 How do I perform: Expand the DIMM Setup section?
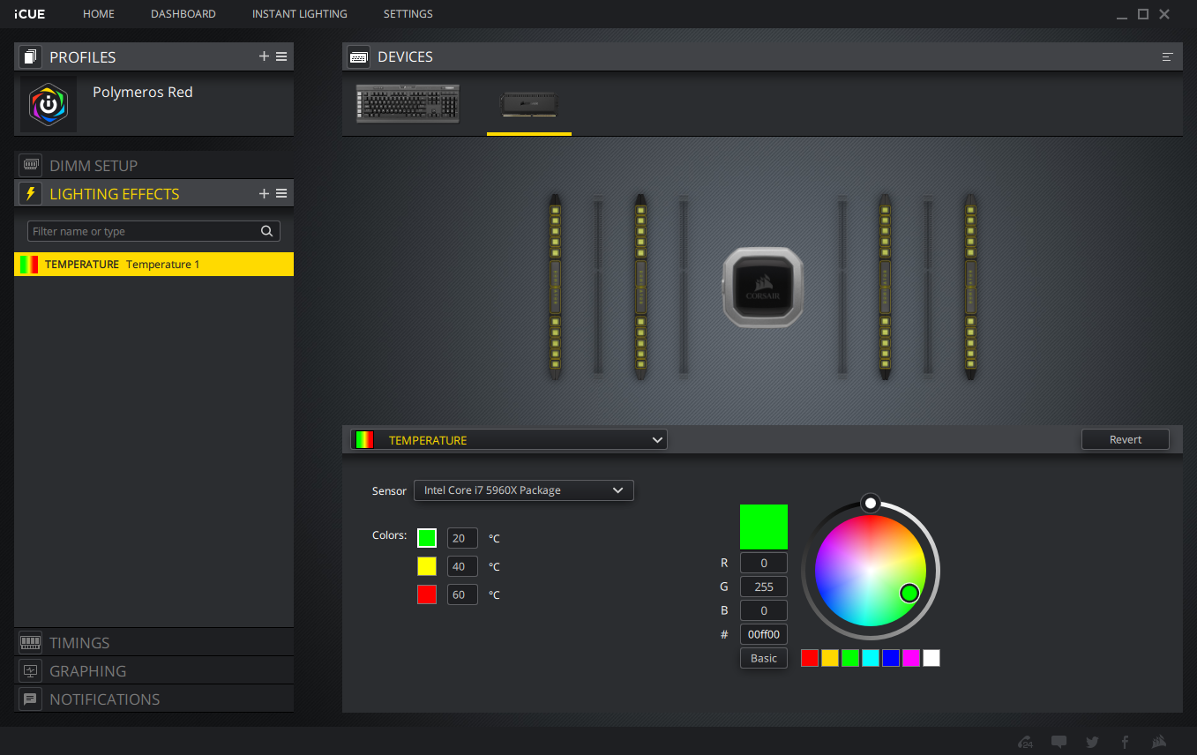click(93, 165)
